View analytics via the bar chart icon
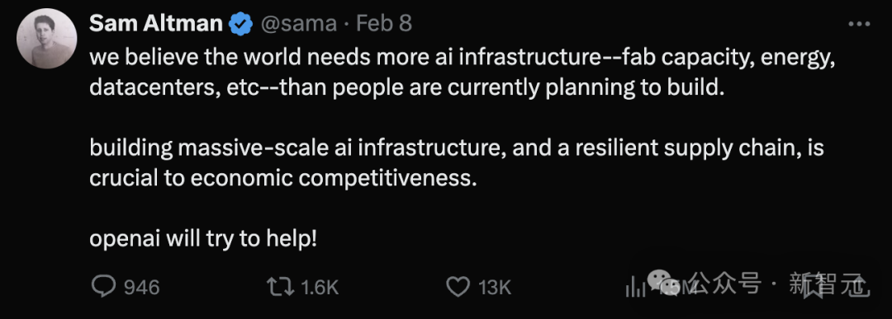Viewport: 892px width, 319px height. click(635, 287)
